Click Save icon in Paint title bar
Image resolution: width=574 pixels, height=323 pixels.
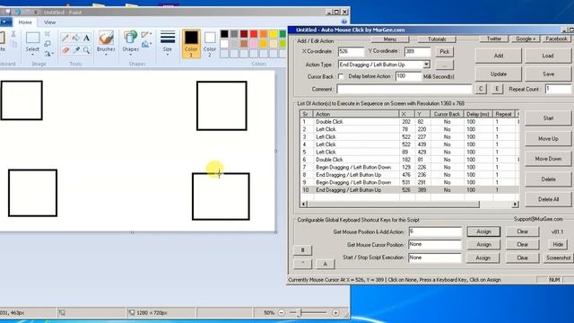tap(8, 12)
